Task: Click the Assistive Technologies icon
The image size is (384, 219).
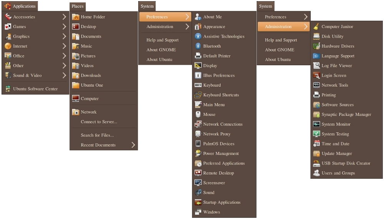Action: tap(198, 36)
